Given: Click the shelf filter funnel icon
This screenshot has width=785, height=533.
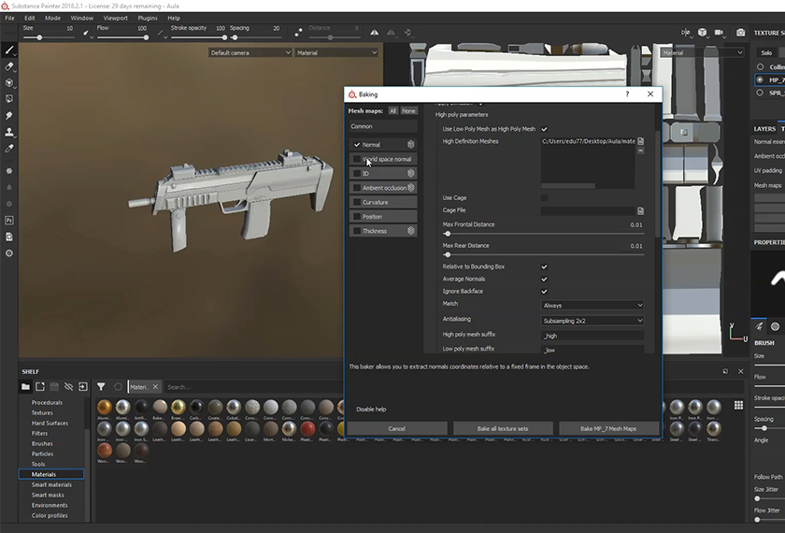Looking at the screenshot, I should (101, 386).
